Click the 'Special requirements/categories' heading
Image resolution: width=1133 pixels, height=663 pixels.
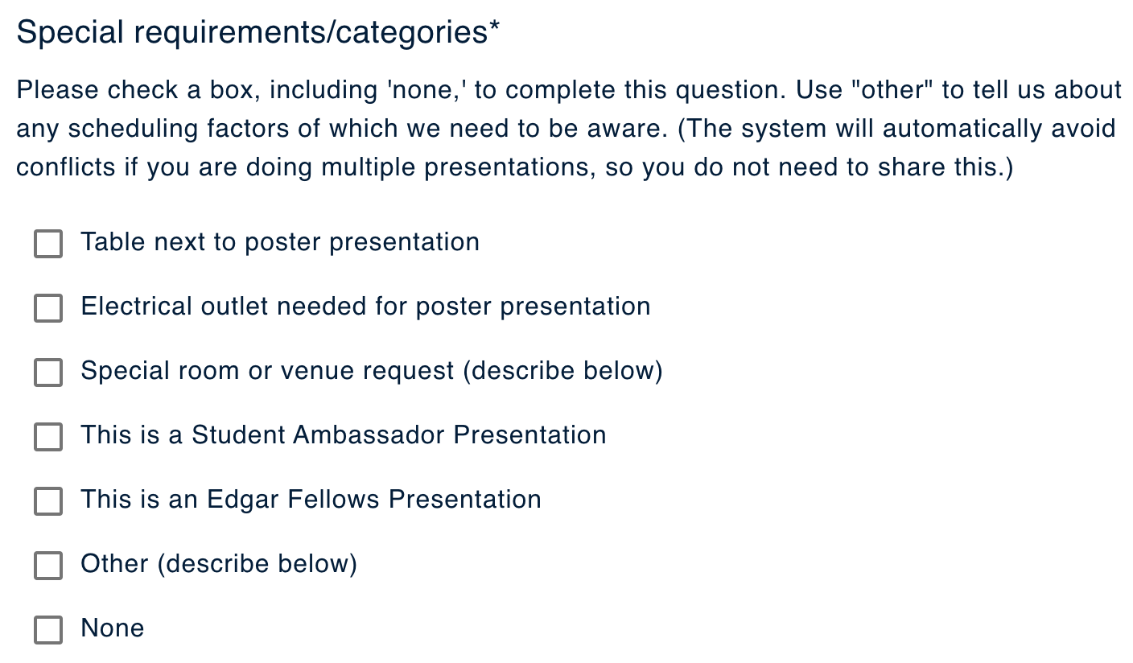pyautogui.click(x=252, y=33)
